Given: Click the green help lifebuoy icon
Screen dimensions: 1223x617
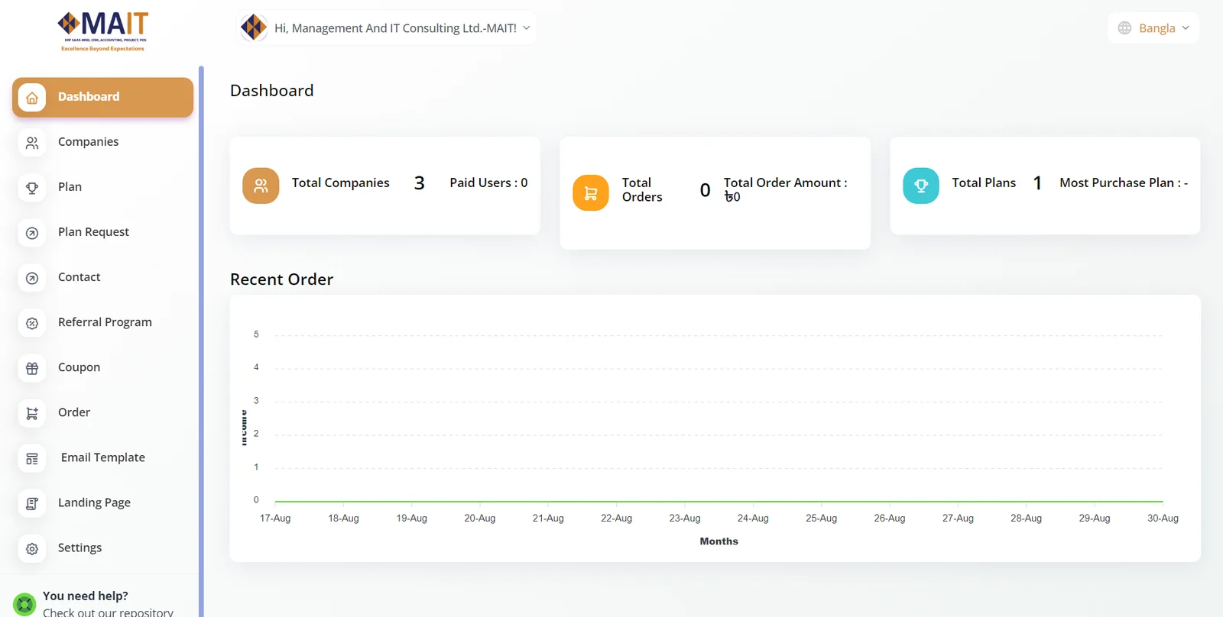Looking at the screenshot, I should click(x=24, y=604).
